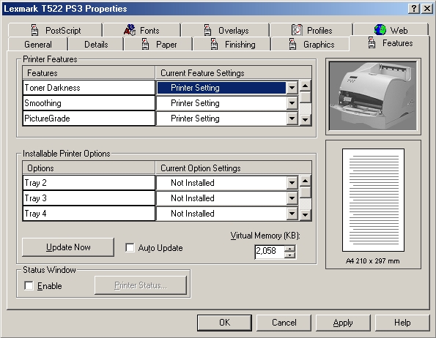The height and width of the screenshot is (338, 436).
Task: Click the PostScript tab printer icon
Action: click(x=34, y=30)
